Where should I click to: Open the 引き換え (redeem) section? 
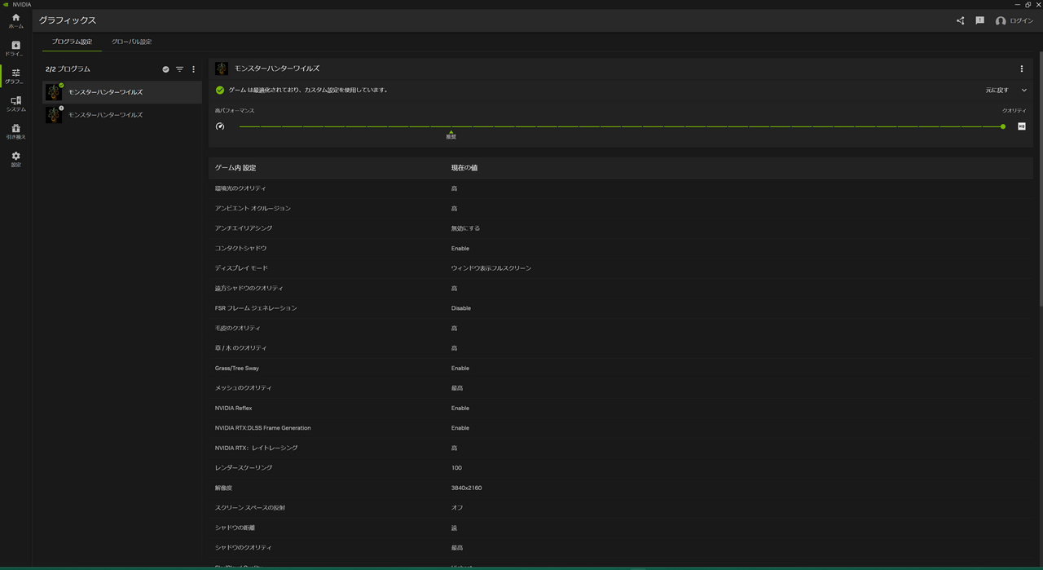pos(15,131)
